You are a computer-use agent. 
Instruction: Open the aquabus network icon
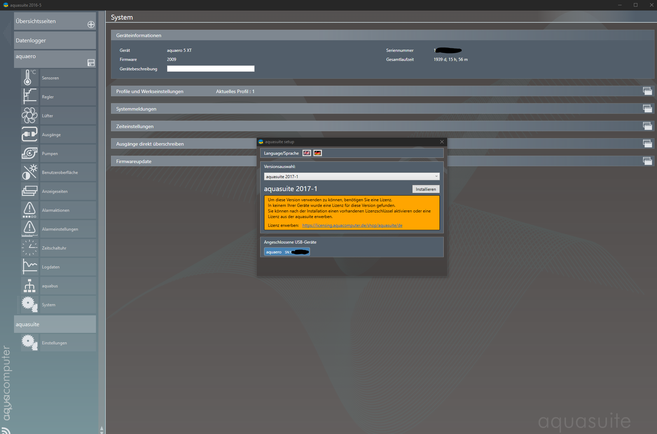(x=29, y=286)
